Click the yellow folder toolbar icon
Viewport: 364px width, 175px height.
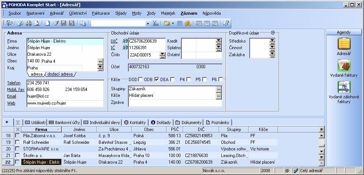pos(167,23)
